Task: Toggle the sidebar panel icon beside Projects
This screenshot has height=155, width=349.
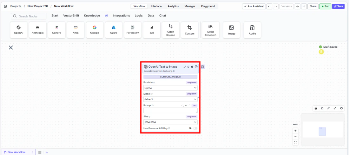Action: pyautogui.click(x=5, y=6)
